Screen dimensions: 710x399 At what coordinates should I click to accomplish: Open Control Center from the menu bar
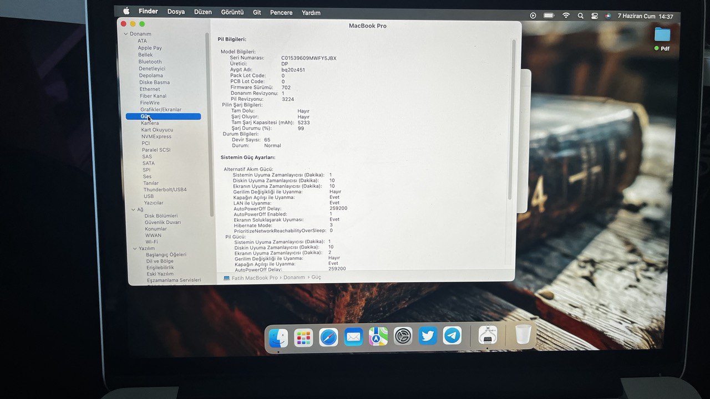point(595,16)
